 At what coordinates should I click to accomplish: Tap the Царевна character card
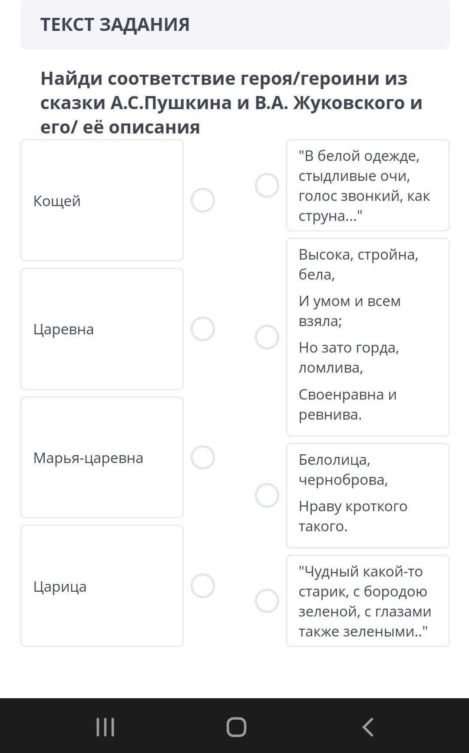click(x=102, y=329)
